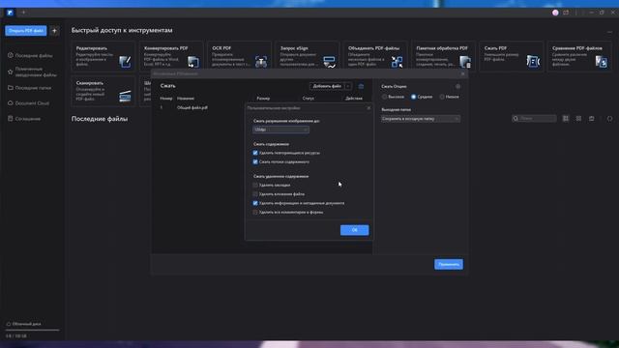Image resolution: width=619 pixels, height=348 pixels.
Task: Switch recent files to list view icon
Action: coord(566,118)
